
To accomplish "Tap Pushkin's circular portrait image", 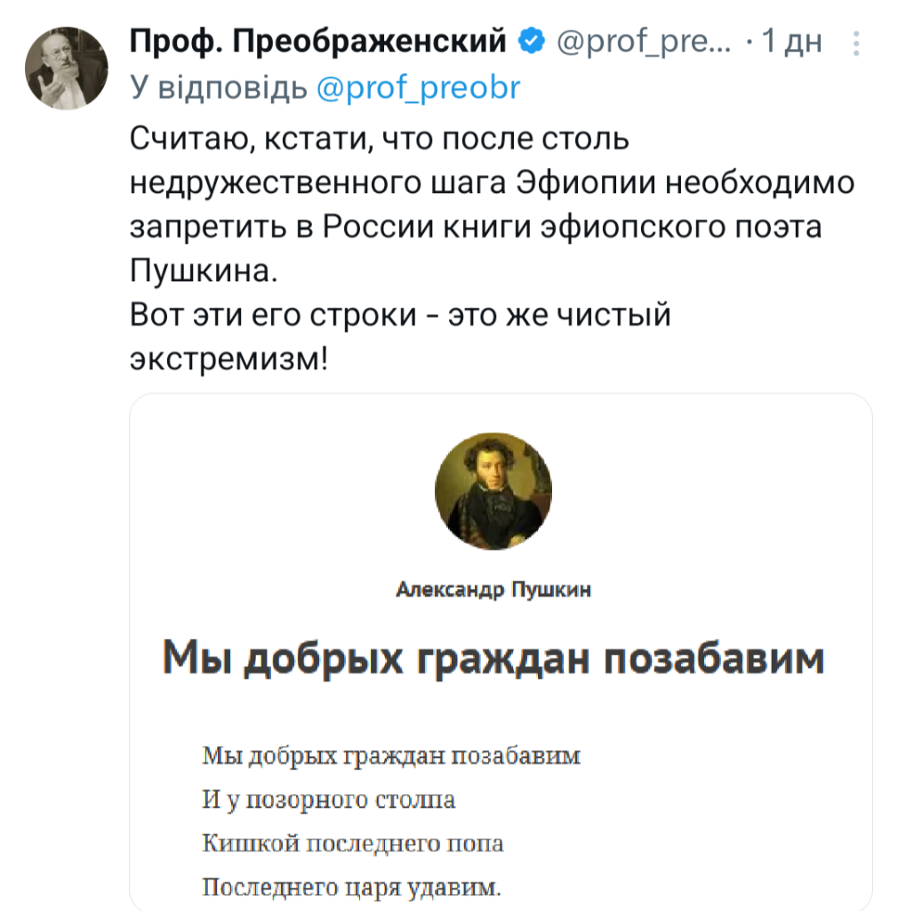I will coord(493,492).
